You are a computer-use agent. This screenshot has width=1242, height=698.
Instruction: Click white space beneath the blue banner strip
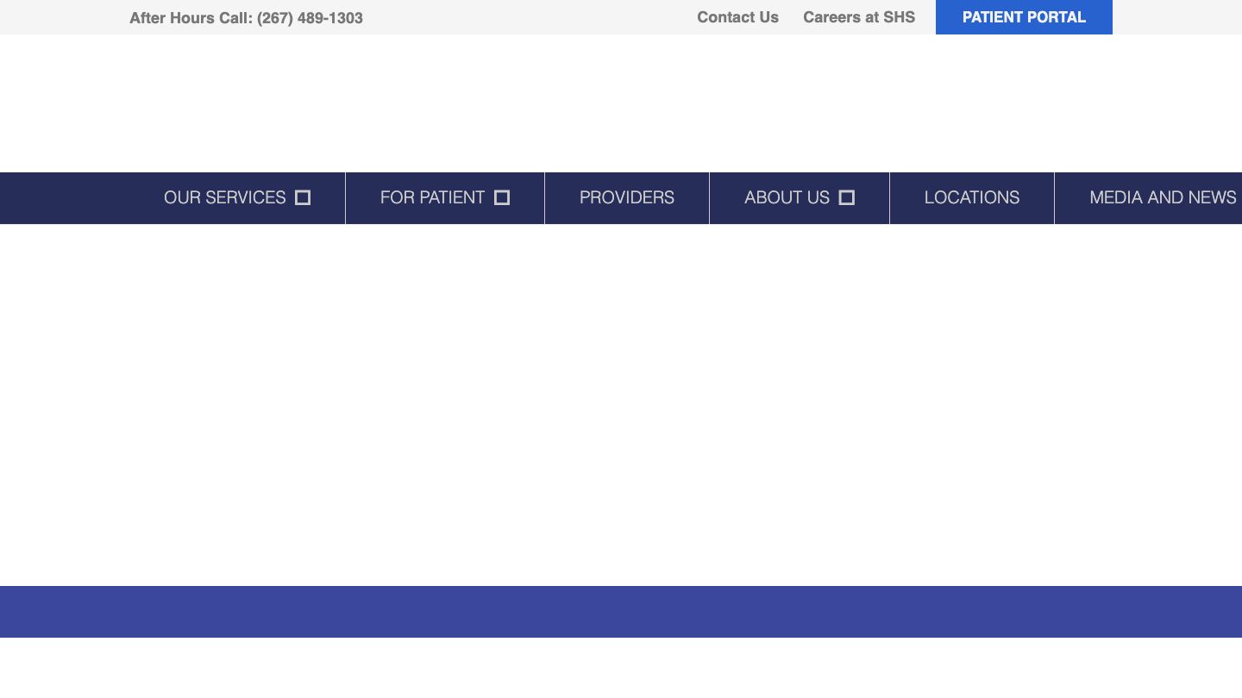point(621,668)
